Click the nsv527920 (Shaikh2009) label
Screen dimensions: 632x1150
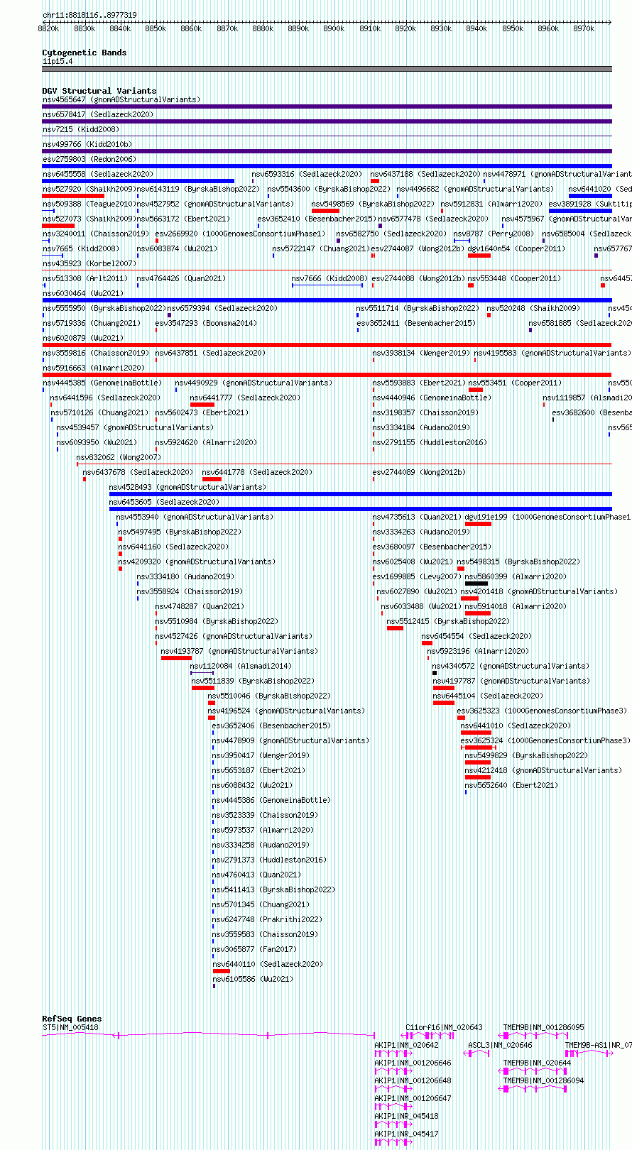coord(88,189)
